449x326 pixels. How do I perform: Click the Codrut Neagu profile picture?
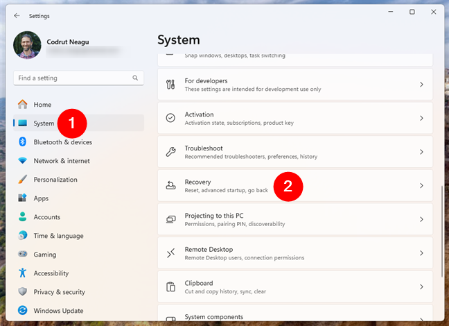tap(27, 45)
